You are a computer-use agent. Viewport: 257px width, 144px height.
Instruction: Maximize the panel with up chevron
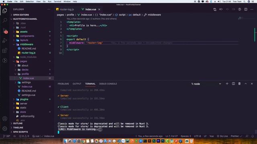tap(246, 84)
